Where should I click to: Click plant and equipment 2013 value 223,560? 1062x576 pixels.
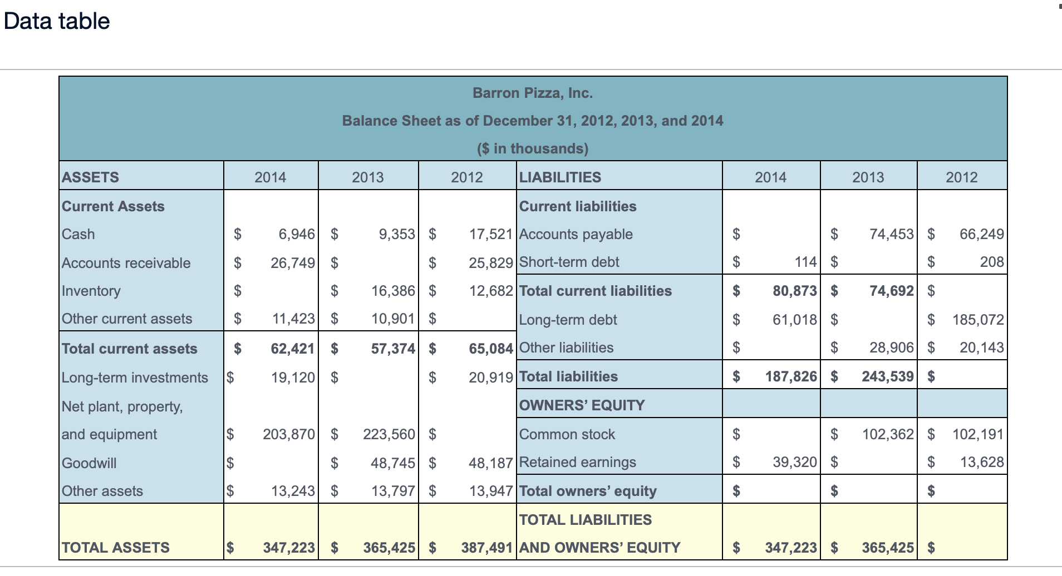389,434
